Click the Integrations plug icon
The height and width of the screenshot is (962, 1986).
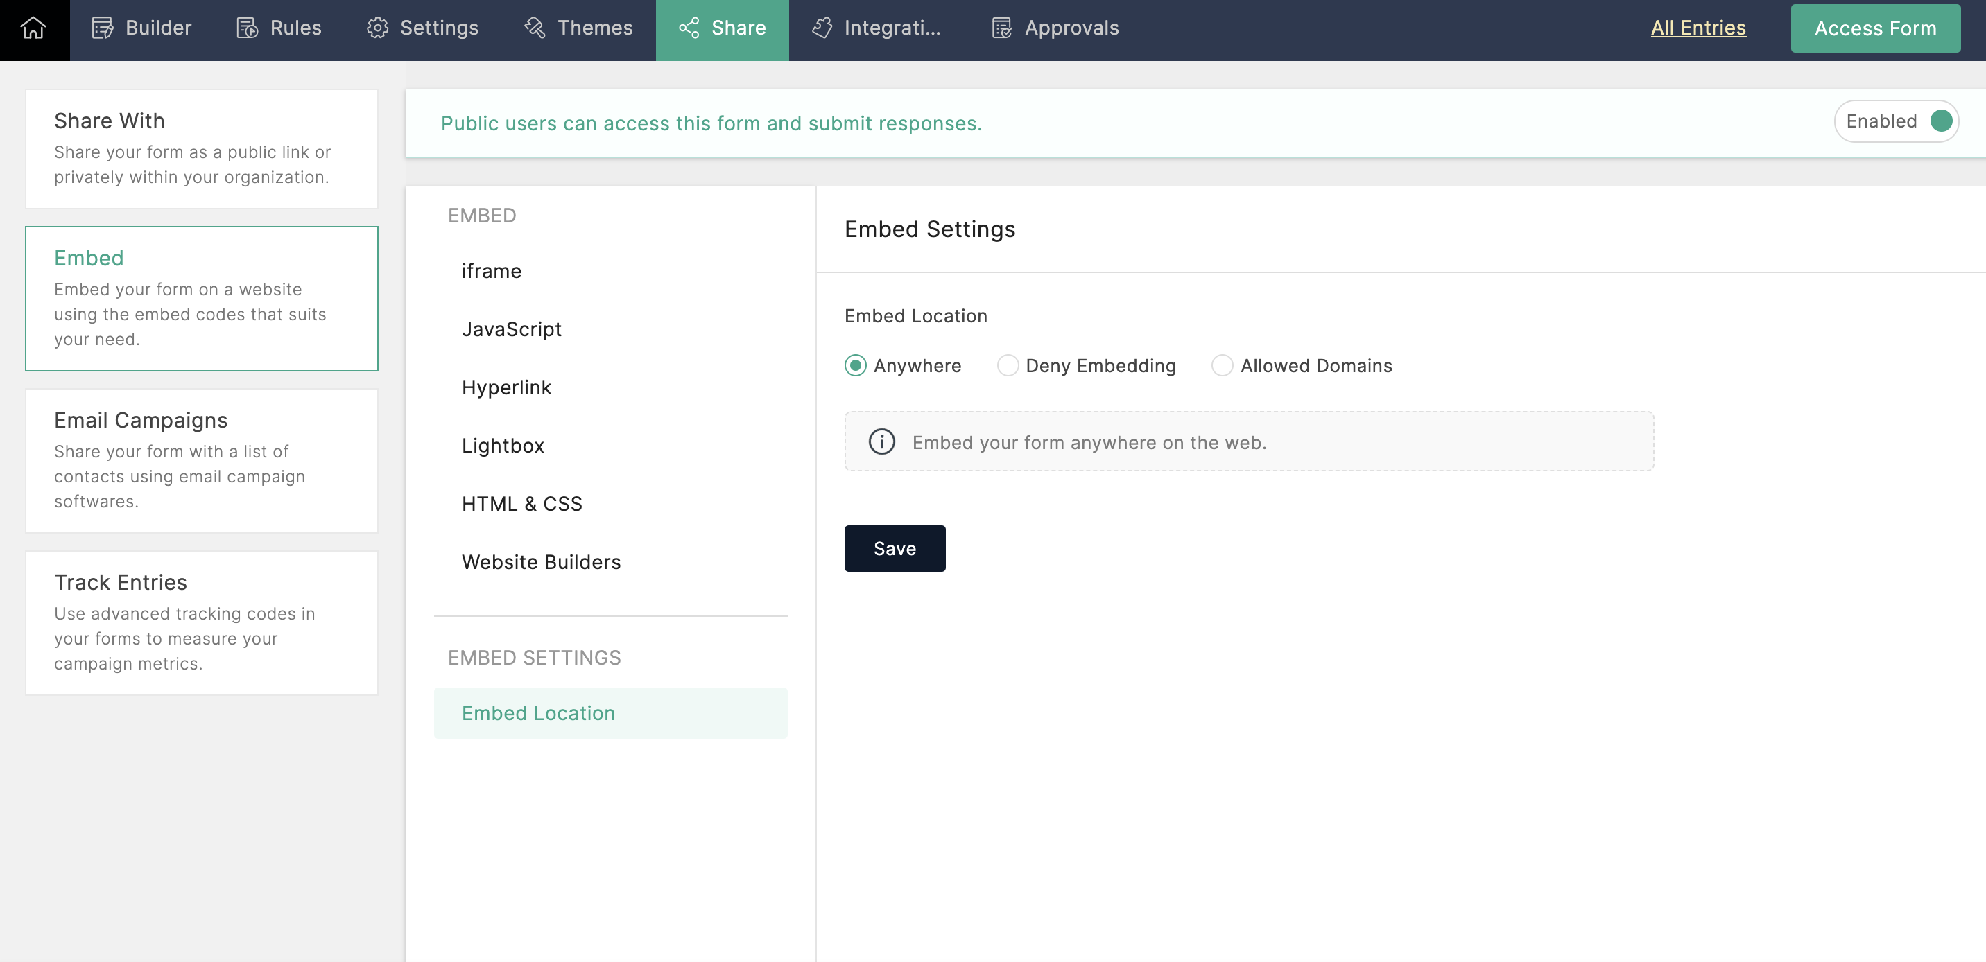[x=822, y=28]
